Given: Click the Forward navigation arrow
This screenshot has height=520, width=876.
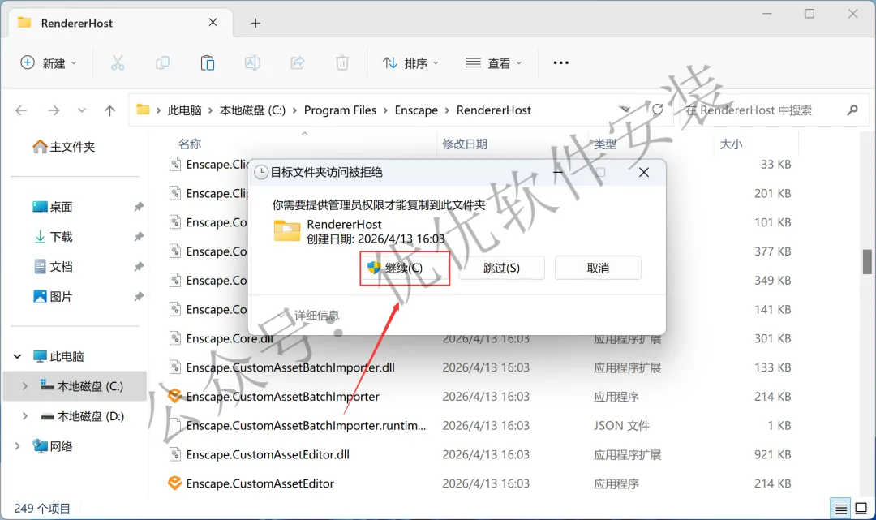Looking at the screenshot, I should tap(54, 110).
